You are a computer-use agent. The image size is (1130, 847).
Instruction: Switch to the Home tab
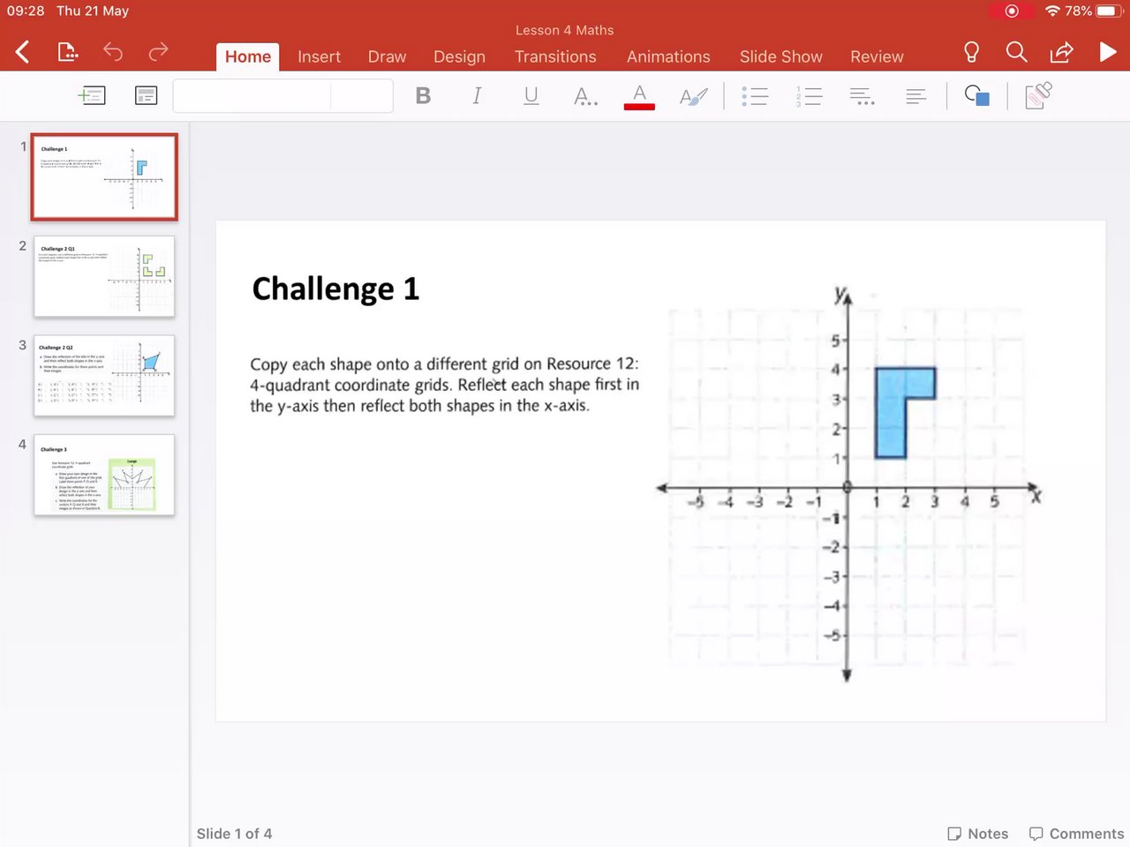(x=248, y=56)
